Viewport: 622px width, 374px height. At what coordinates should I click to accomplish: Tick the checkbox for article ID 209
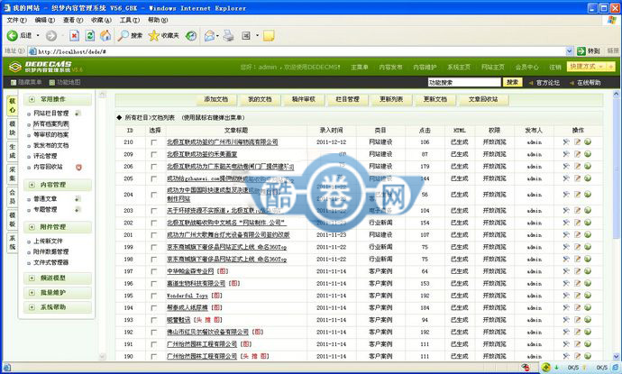pyautogui.click(x=154, y=155)
